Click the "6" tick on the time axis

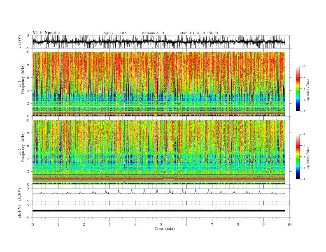point(186,224)
